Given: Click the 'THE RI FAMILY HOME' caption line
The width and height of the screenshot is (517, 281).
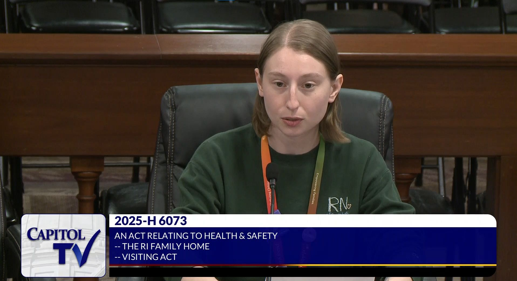Looking at the screenshot, I should (162, 246).
